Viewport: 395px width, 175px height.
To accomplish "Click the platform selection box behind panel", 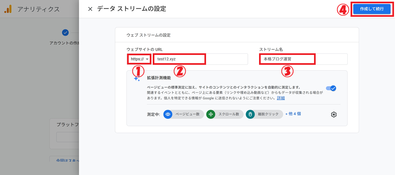I will (x=67, y=137).
